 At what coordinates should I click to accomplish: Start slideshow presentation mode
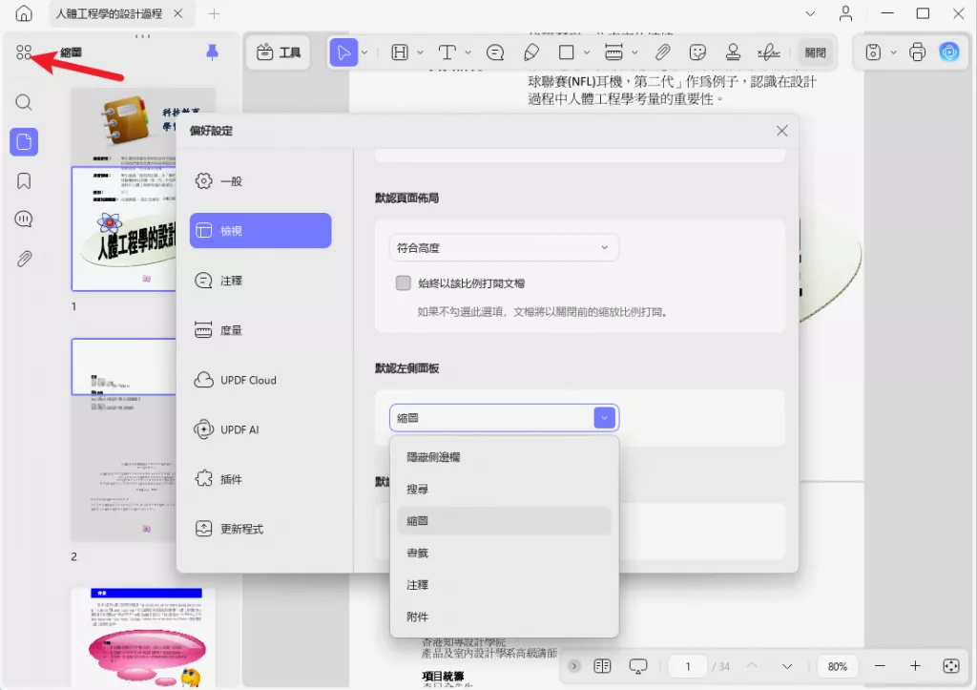[x=638, y=666]
